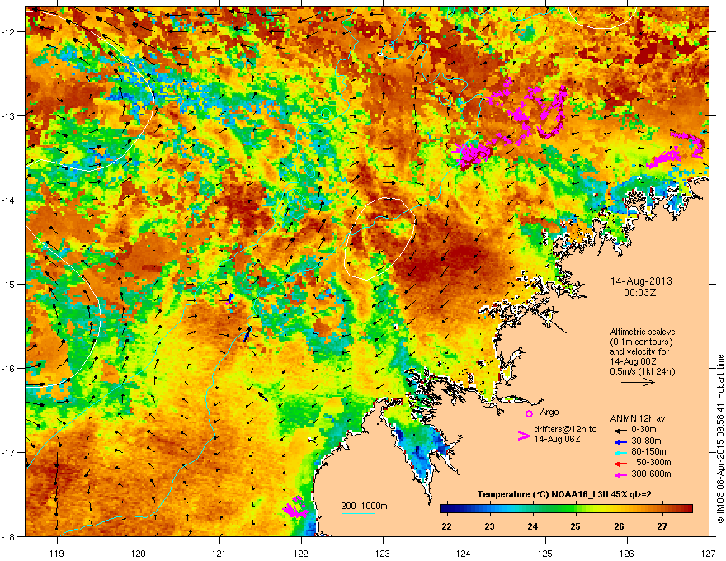Screen dimensions: 726x561
Task: Click the cyan bathymetry line sample under 200 1000m
Action: point(358,513)
